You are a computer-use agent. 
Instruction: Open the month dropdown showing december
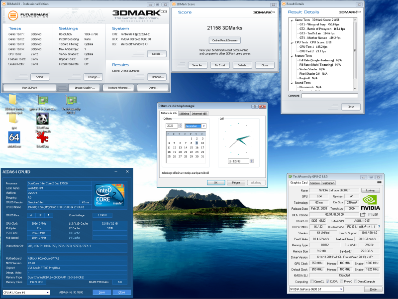click(x=203, y=126)
